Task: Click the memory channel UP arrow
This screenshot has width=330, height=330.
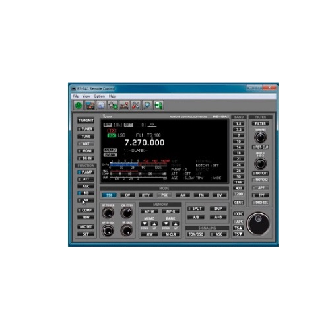Action: (x=154, y=224)
